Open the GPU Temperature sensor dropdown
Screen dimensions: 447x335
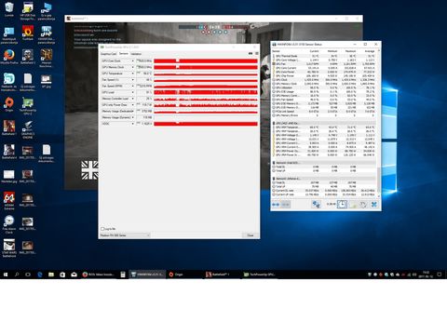click(133, 74)
